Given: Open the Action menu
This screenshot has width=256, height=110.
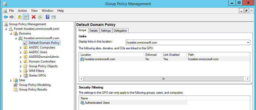Looking at the screenshot, I should coord(22,11).
